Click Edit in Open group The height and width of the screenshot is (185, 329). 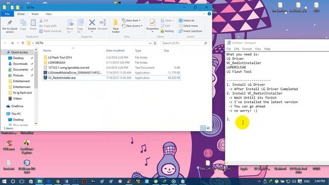166,26
